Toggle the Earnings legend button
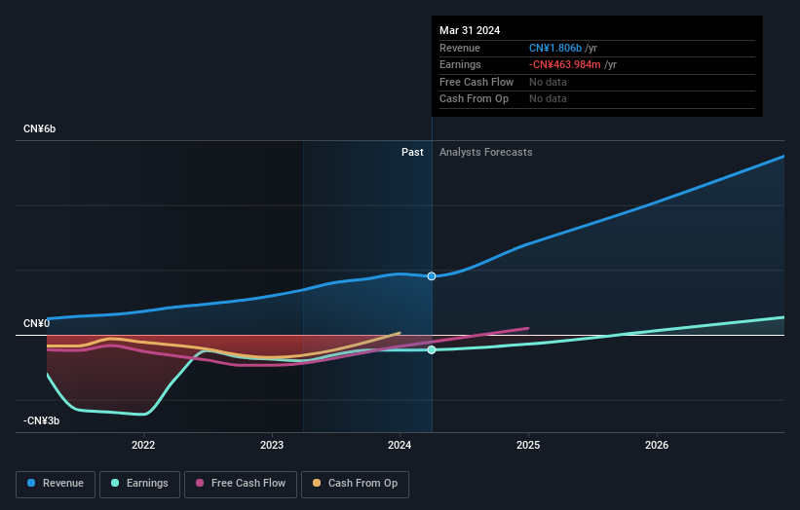The height and width of the screenshot is (510, 800). [139, 484]
